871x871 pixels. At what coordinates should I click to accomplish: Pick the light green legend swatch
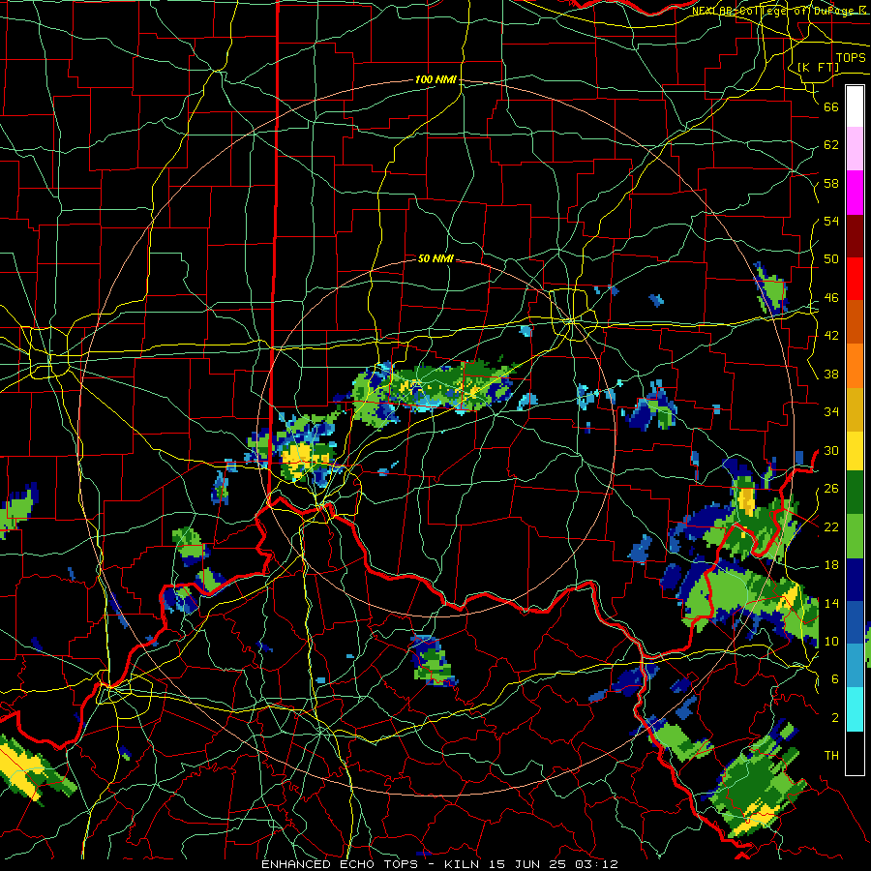click(x=855, y=536)
